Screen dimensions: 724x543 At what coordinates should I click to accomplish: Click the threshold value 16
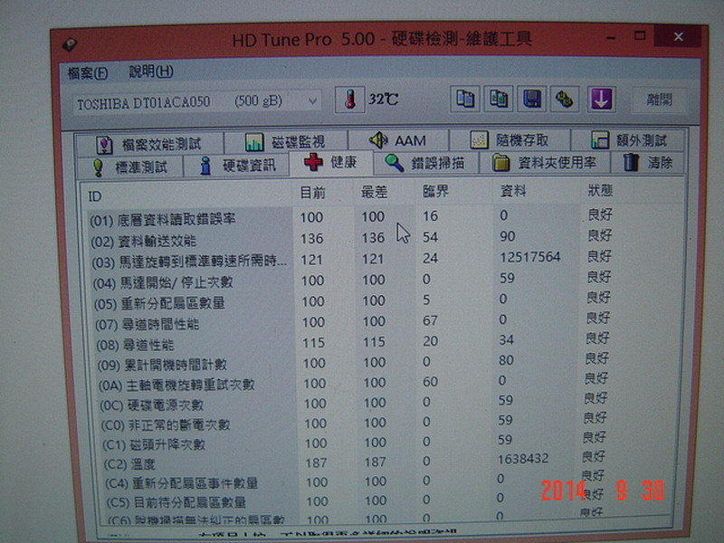point(430,216)
